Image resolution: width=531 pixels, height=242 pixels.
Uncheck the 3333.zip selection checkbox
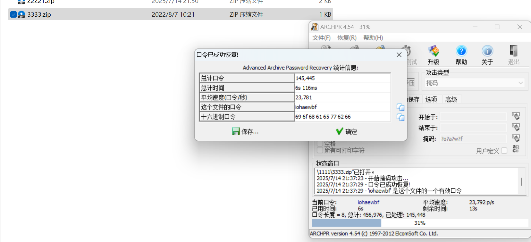click(x=13, y=14)
